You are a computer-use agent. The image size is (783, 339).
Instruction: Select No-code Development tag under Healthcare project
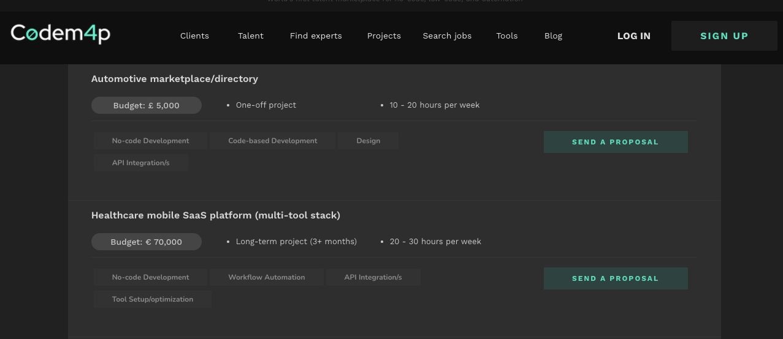(x=151, y=277)
